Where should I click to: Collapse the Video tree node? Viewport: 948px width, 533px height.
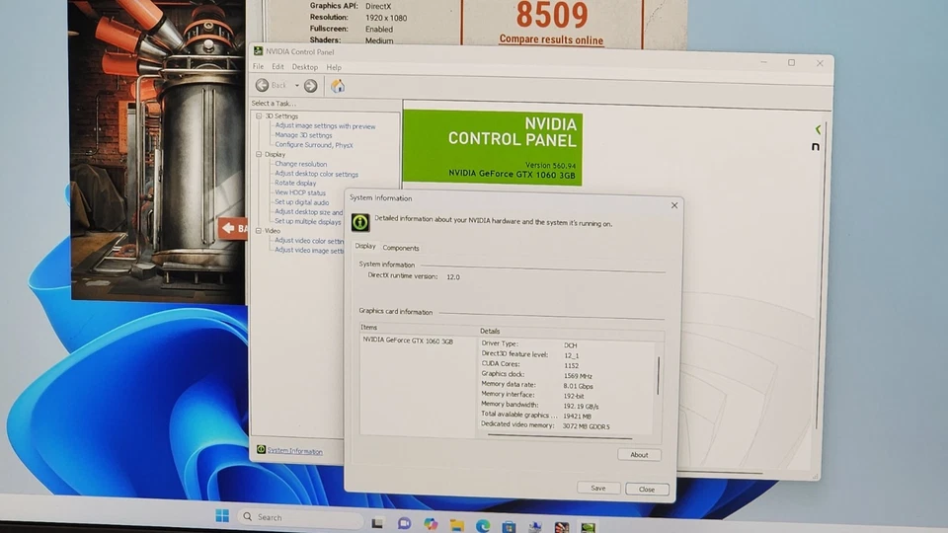pos(259,230)
